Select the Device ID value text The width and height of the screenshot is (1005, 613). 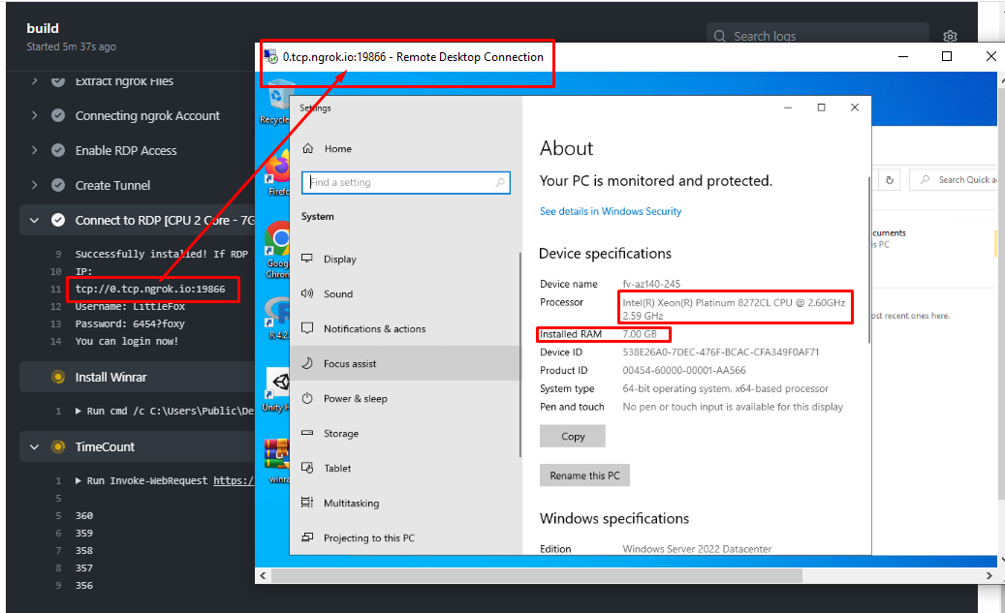(x=720, y=352)
